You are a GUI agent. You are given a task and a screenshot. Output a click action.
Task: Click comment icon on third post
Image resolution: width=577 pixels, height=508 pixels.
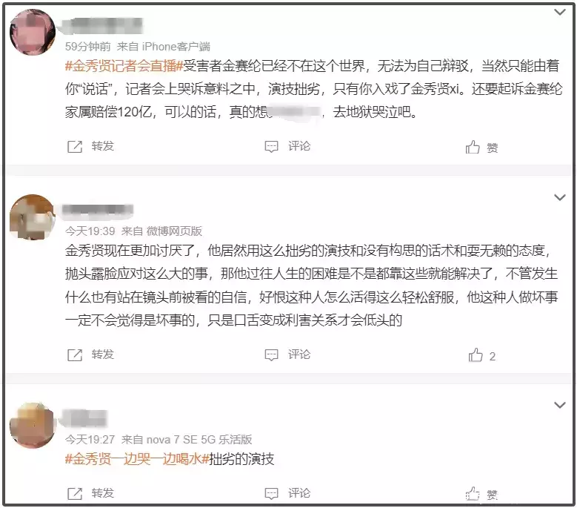271,494
